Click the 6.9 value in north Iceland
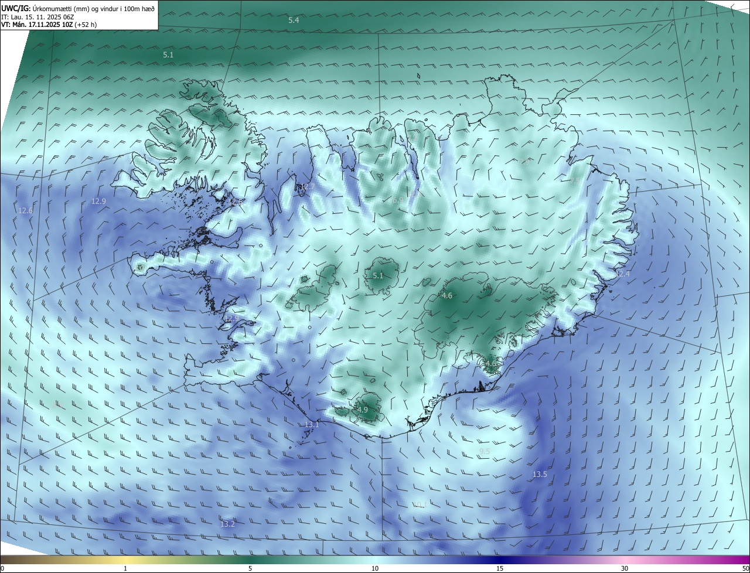Image resolution: width=750 pixels, height=573 pixels. [x=398, y=200]
